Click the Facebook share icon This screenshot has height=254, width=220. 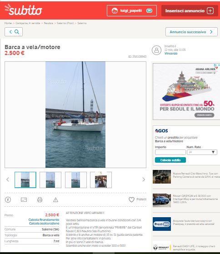click(8, 199)
